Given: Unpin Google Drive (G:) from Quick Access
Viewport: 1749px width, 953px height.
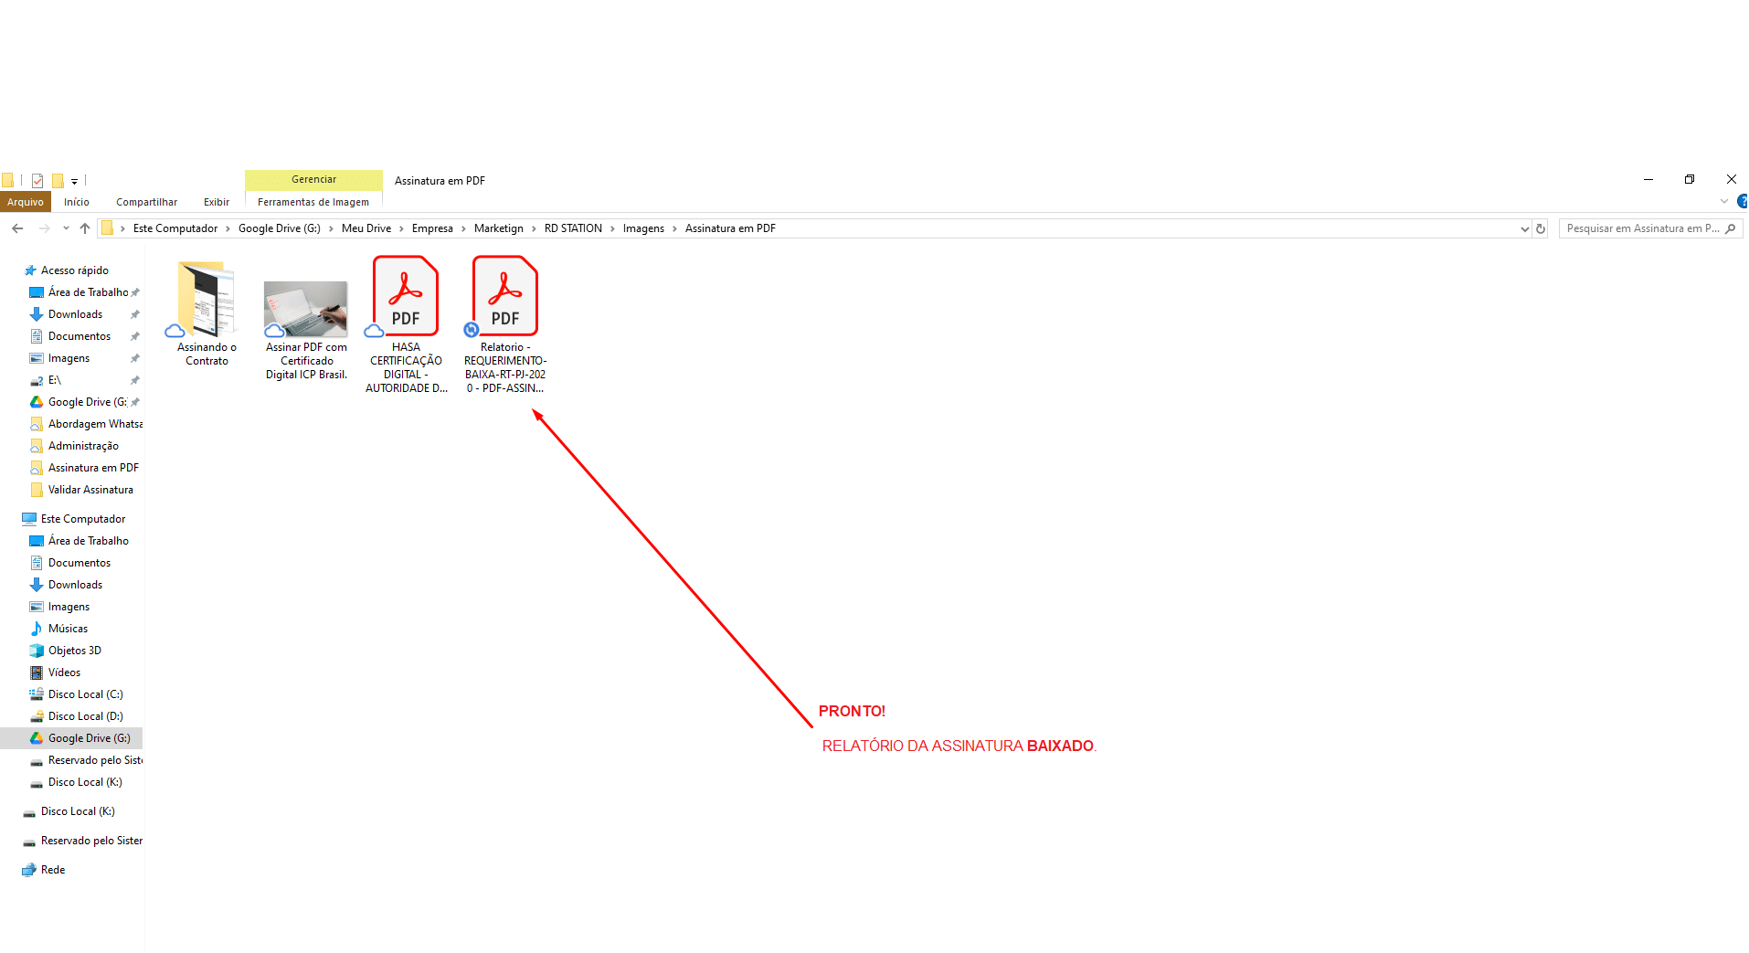Looking at the screenshot, I should click(x=134, y=401).
